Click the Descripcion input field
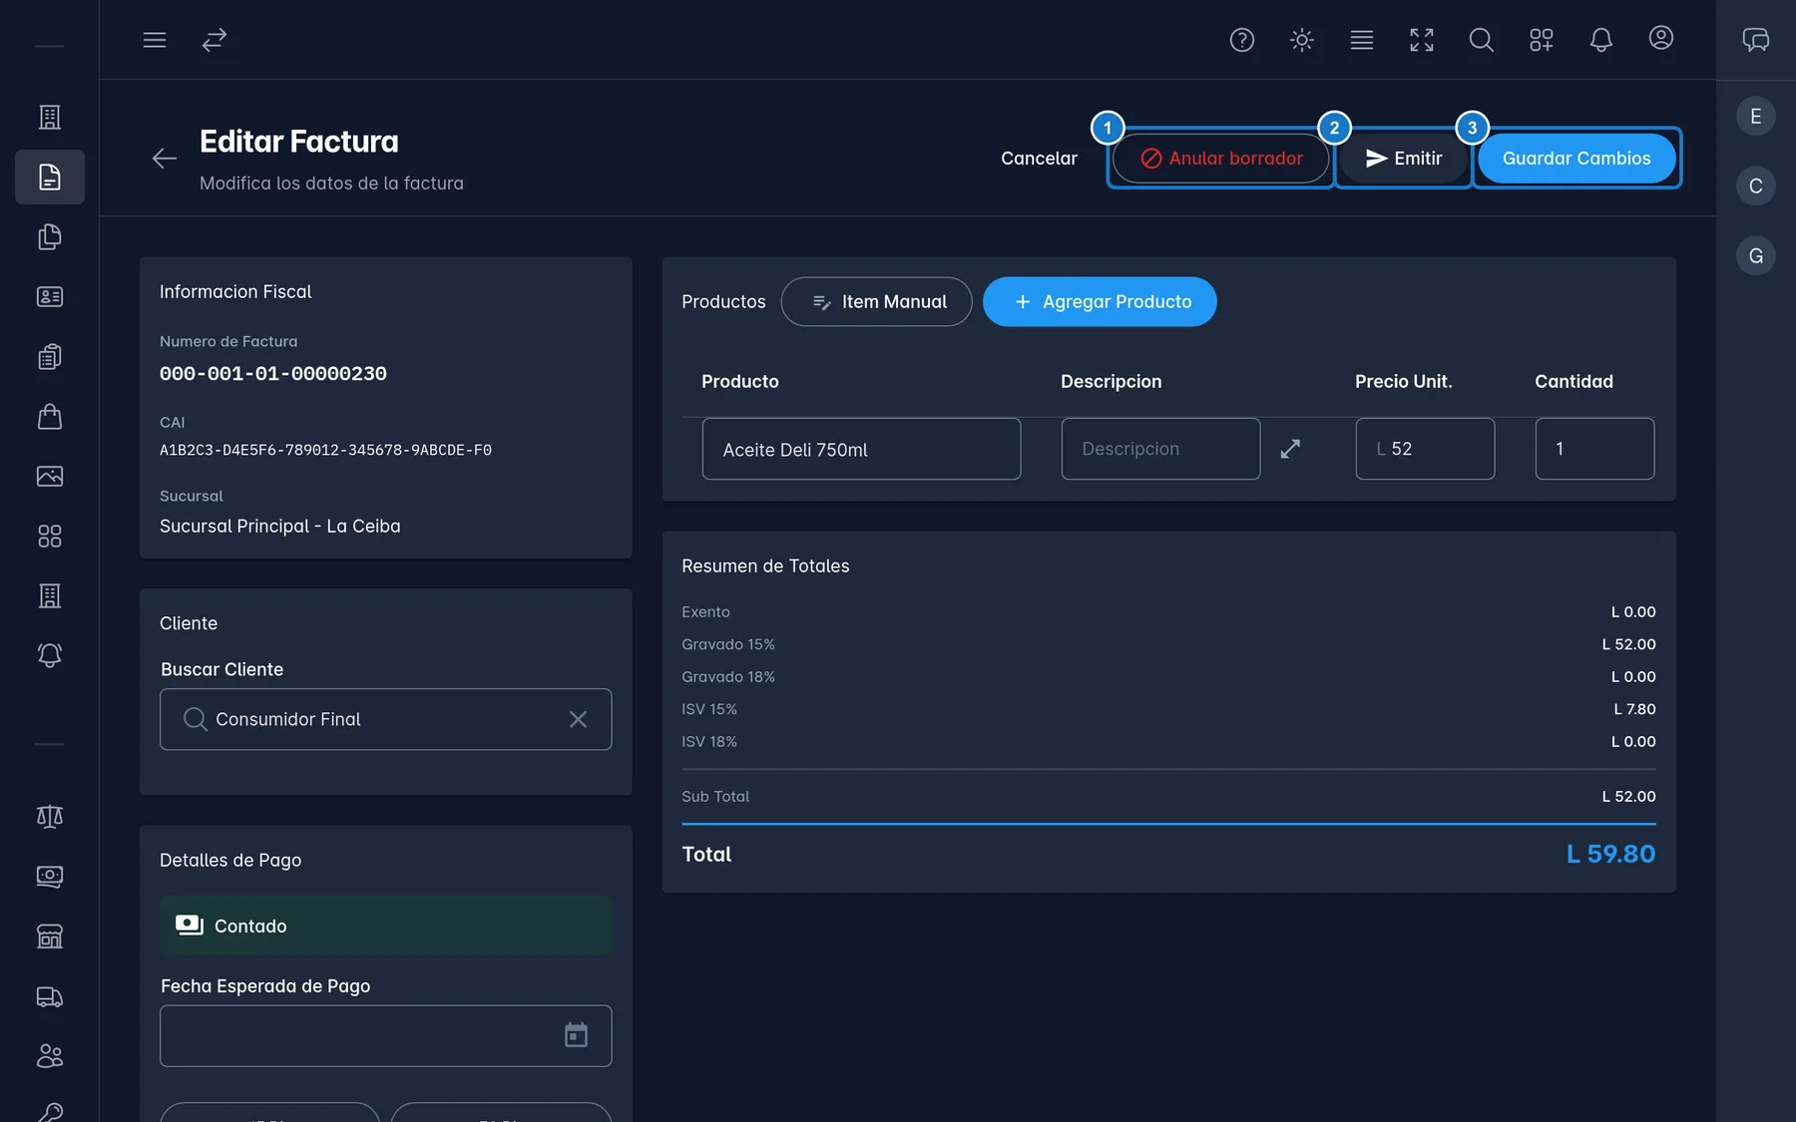 click(x=1160, y=449)
